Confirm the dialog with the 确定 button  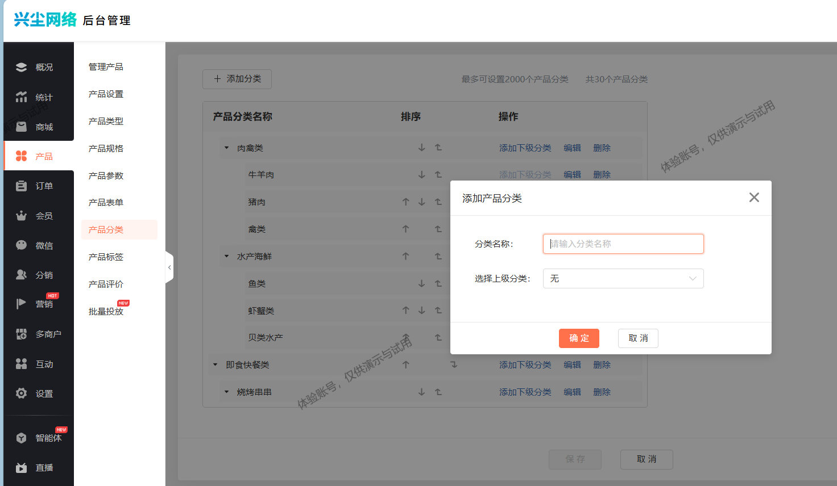[x=579, y=338]
